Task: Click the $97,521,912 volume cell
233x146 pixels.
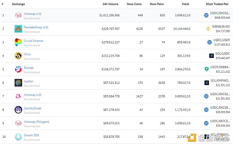Action: [111, 83]
